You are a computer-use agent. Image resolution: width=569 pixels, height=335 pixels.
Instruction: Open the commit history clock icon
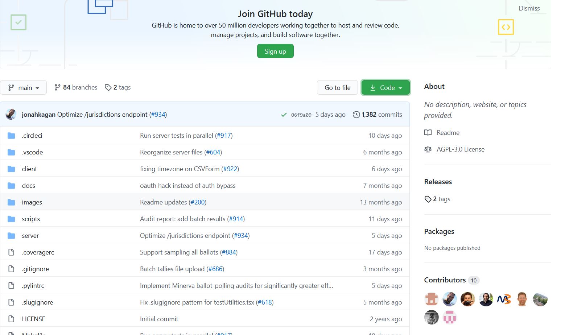tap(356, 115)
